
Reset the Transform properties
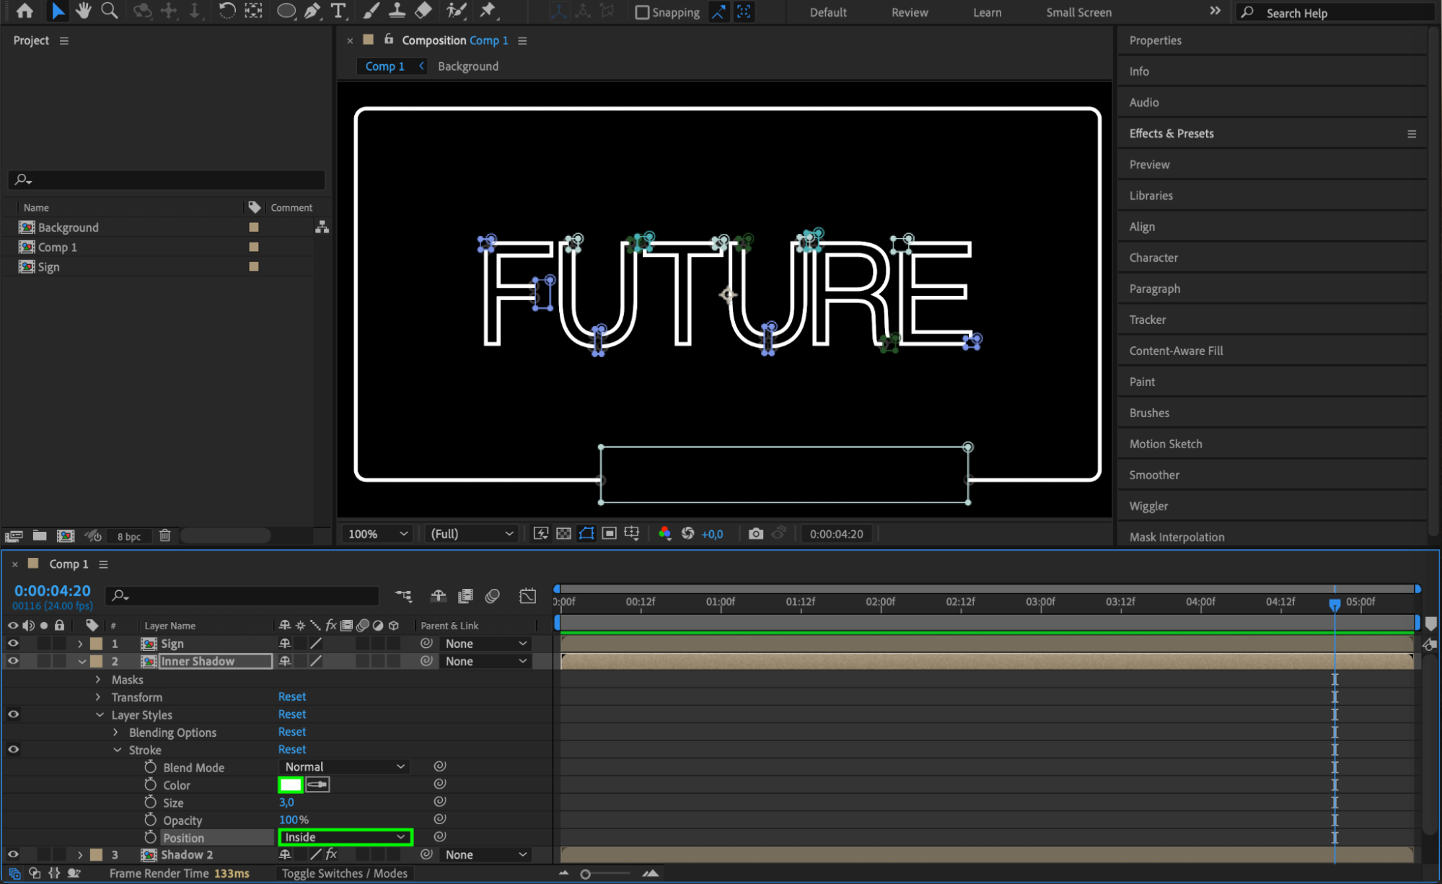(x=292, y=697)
